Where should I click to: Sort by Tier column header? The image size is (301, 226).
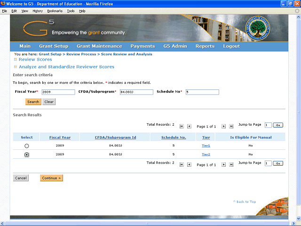point(206,137)
